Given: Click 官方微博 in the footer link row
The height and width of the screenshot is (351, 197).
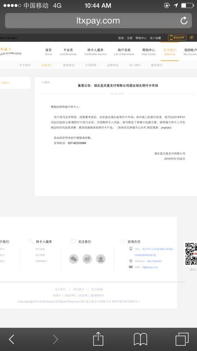Looking at the screenshot, I should click(97, 289).
